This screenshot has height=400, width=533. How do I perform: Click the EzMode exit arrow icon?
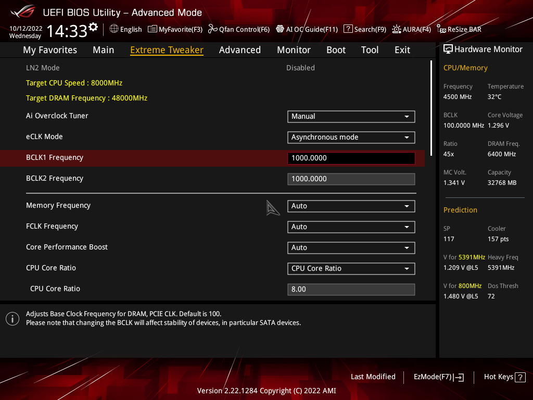coord(459,377)
